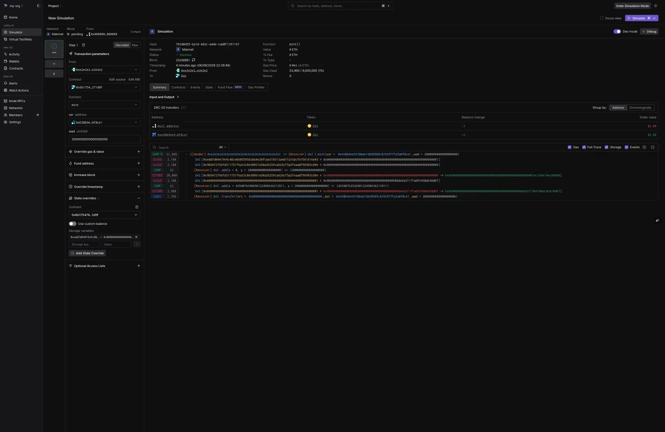Open the Gas Profiler tab
Screen dimensions: 665x432
pyautogui.click(x=256, y=87)
